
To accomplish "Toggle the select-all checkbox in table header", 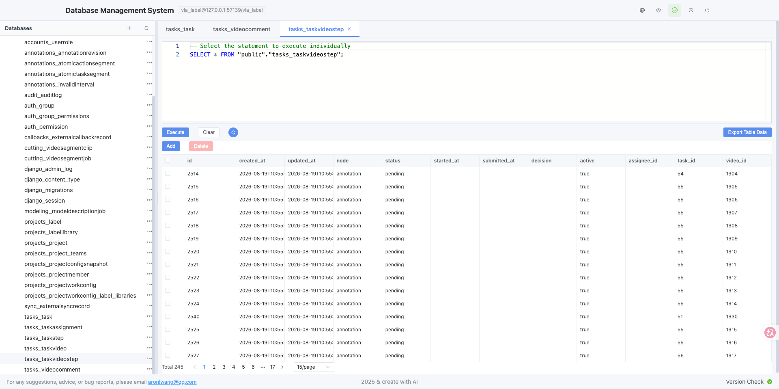I will [x=168, y=160].
